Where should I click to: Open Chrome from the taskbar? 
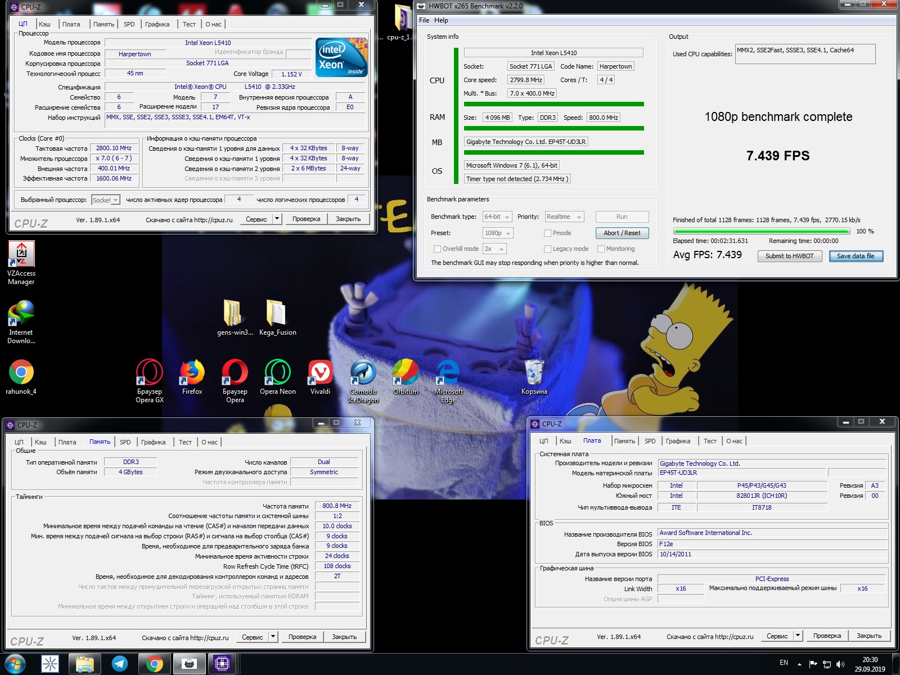(x=154, y=664)
